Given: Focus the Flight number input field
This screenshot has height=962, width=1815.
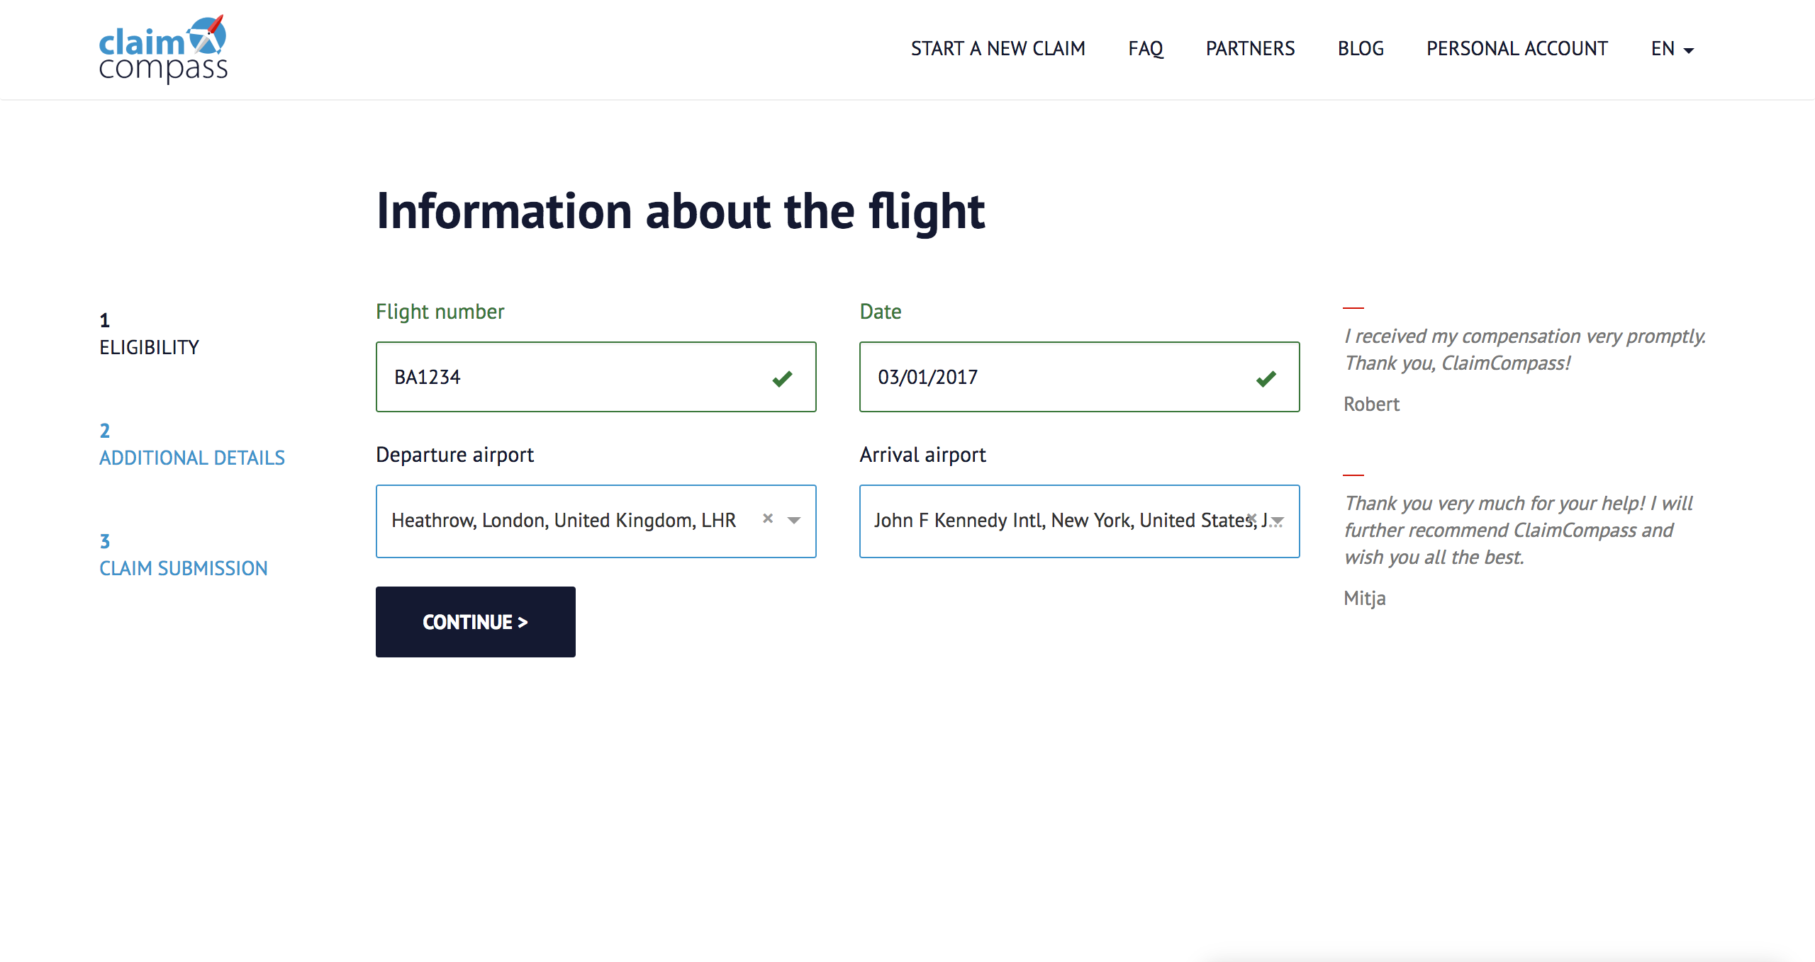Looking at the screenshot, I should pos(596,377).
